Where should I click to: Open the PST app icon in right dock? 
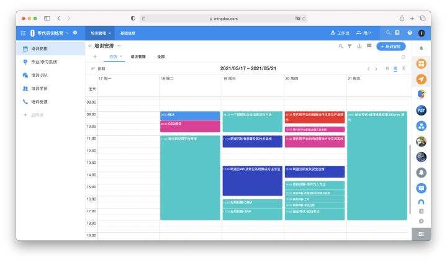tap(421, 111)
